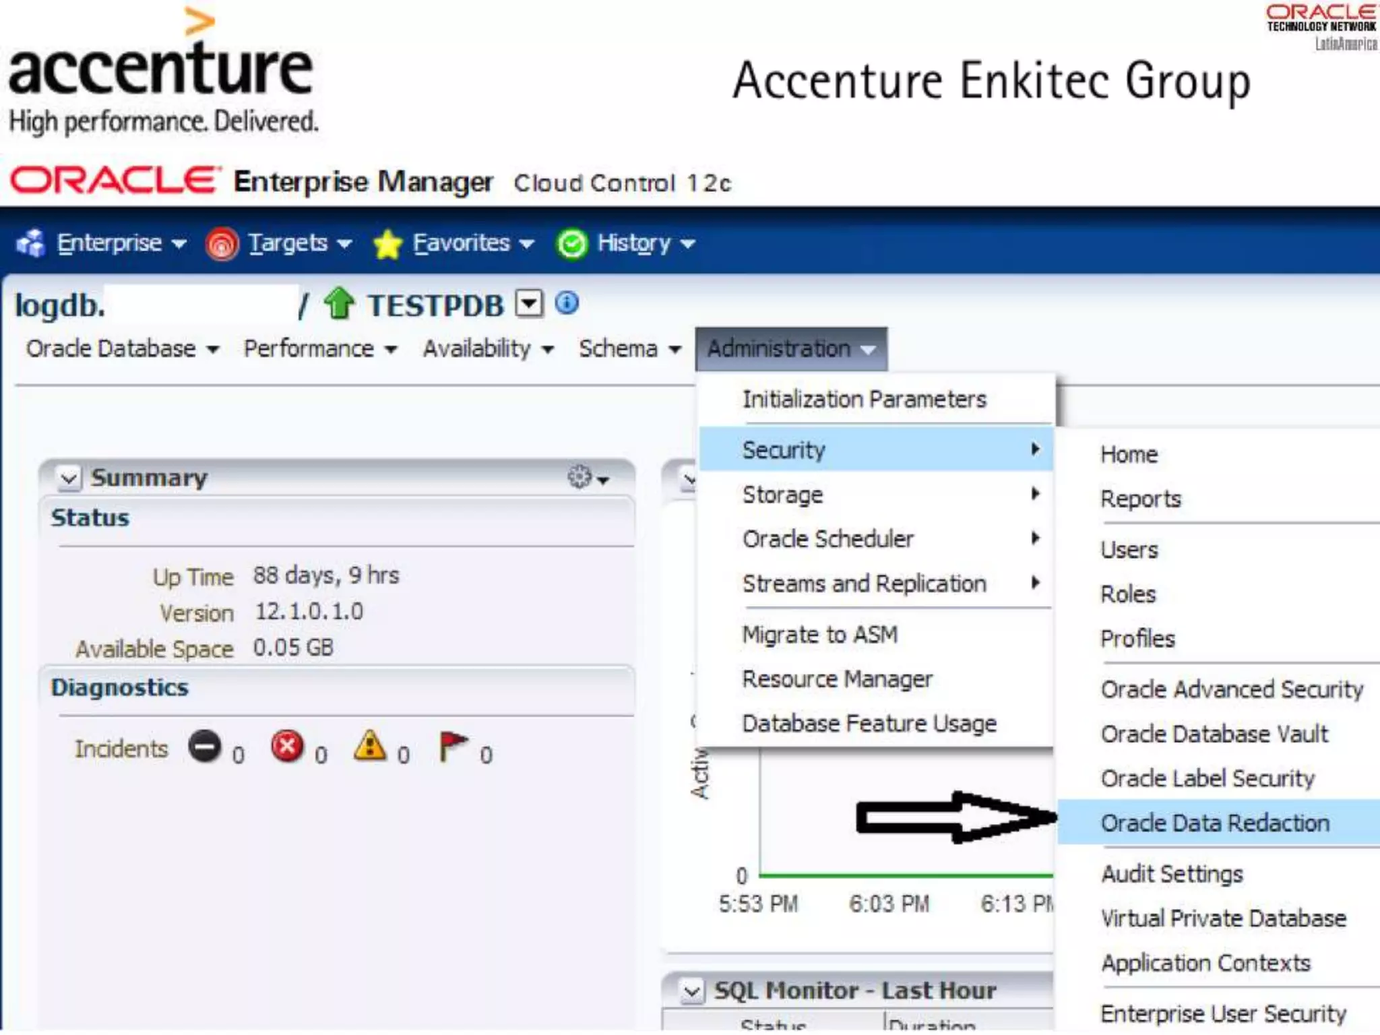
Task: Expand the Performance dropdown menu
Action: 319,349
